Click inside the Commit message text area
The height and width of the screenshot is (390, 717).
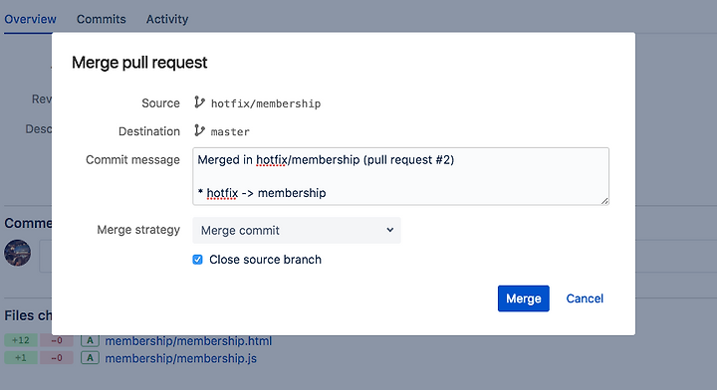tap(400, 176)
